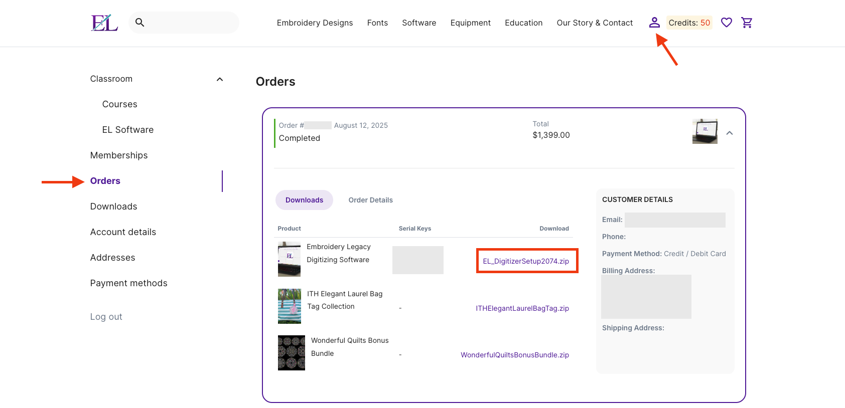Click the search magnifier icon

tap(140, 23)
